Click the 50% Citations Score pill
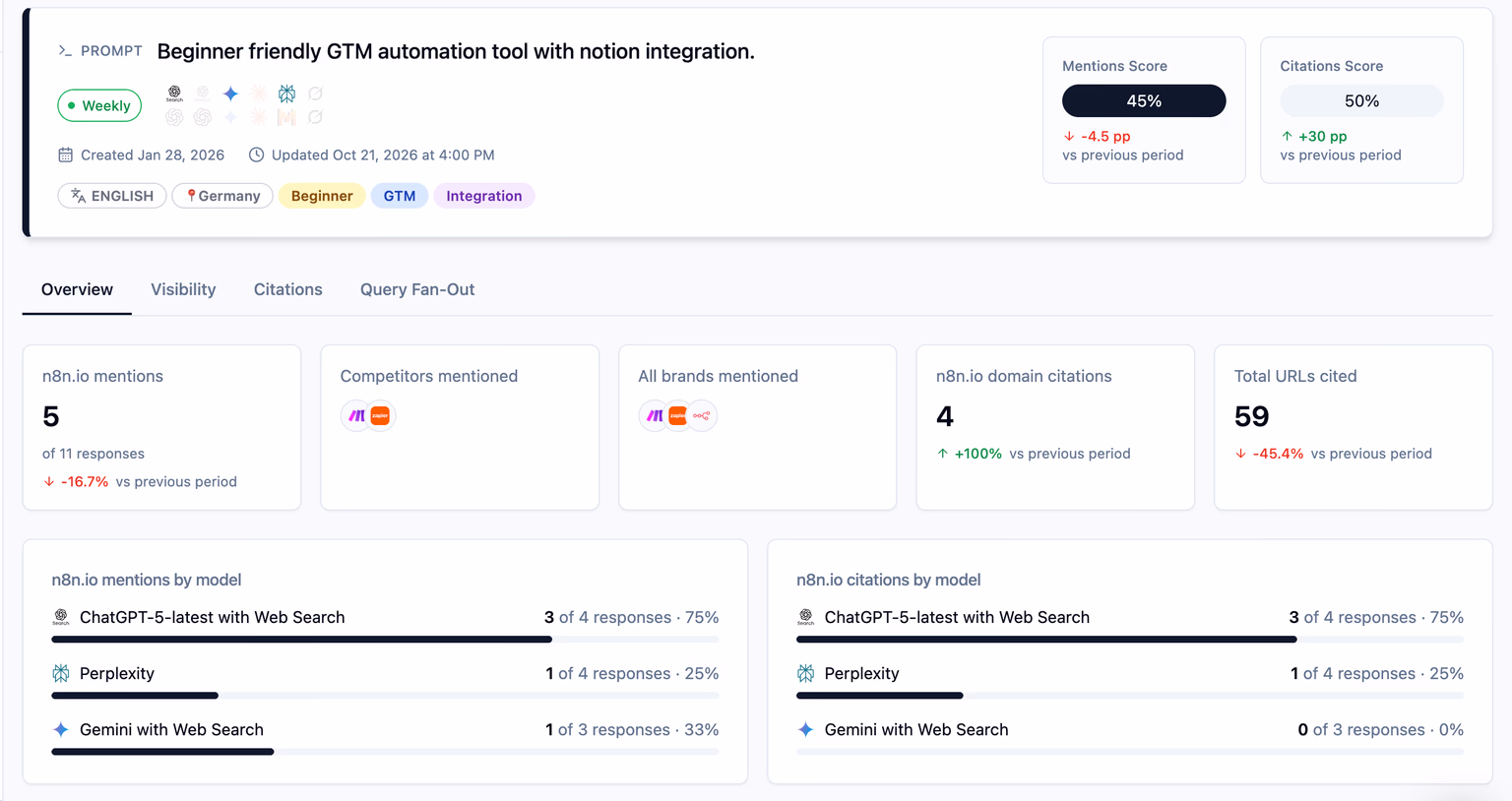The height and width of the screenshot is (801, 1512). pyautogui.click(x=1362, y=100)
